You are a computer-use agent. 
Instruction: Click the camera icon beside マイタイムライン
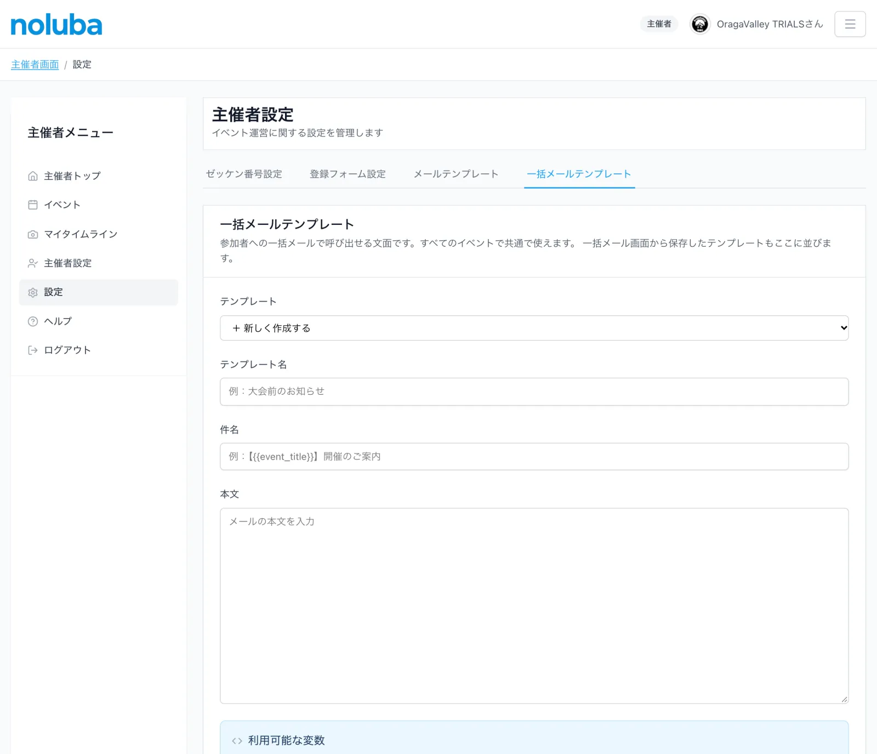[x=33, y=234]
